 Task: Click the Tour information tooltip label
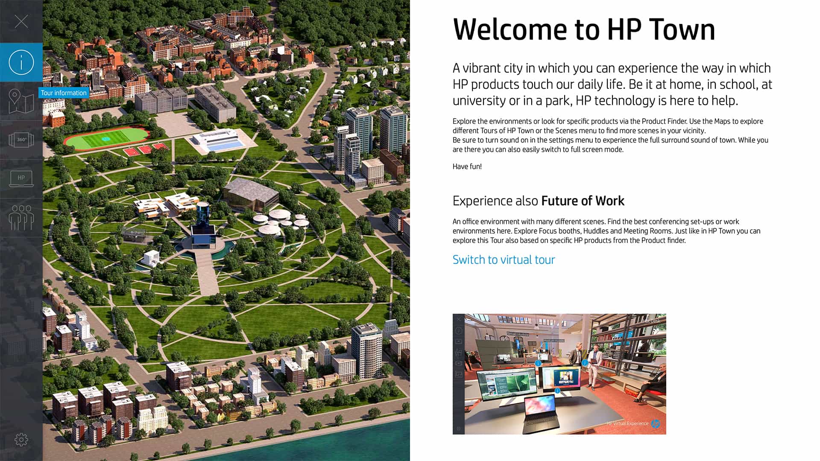point(64,93)
